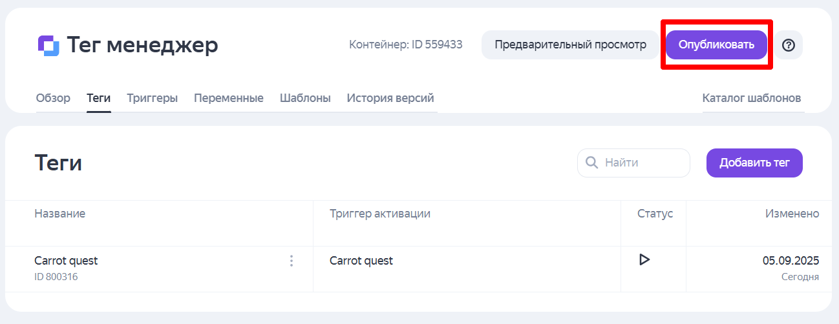This screenshot has width=839, height=324.
Task: Click the Tag Manager logo icon
Action: click(48, 45)
